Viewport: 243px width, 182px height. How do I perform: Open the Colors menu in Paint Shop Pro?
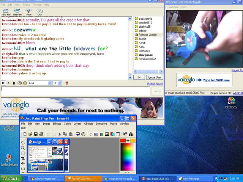[68, 124]
